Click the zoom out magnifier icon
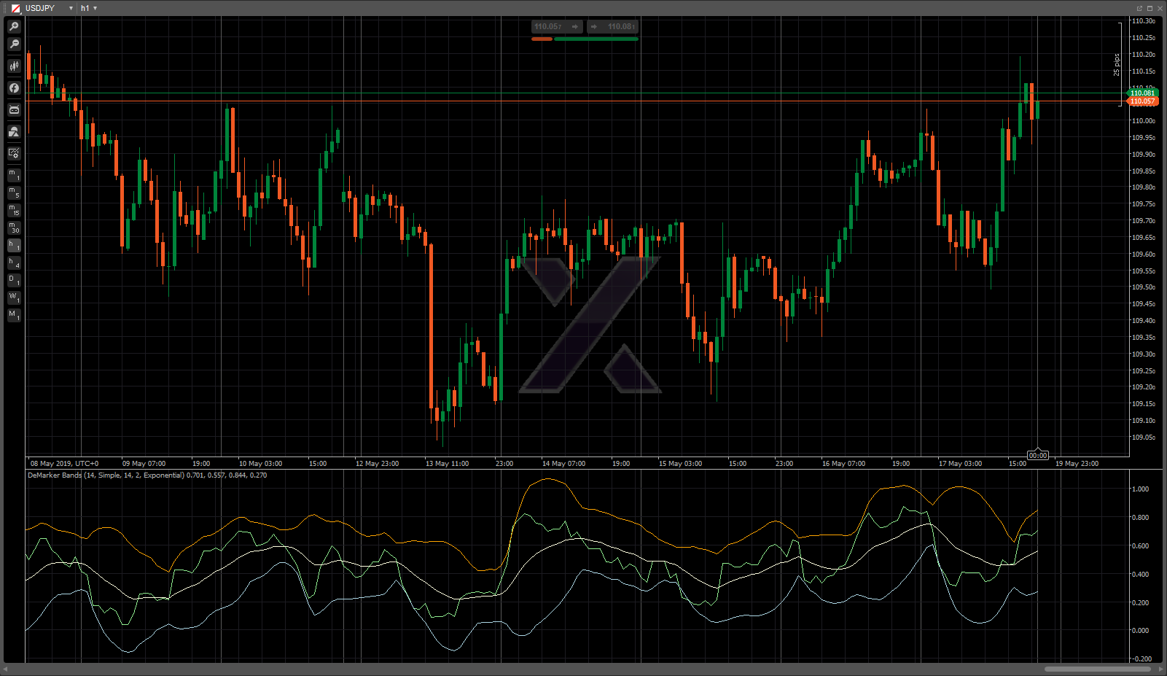Viewport: 1167px width, 676px height. coord(14,44)
